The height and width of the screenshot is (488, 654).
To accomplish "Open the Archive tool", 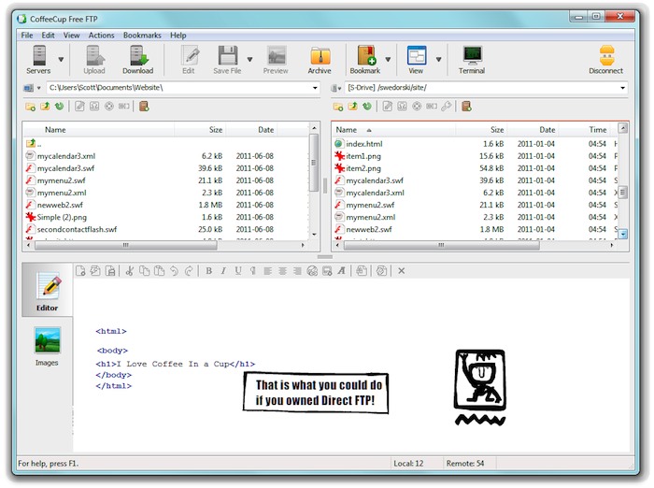I will pos(320,58).
